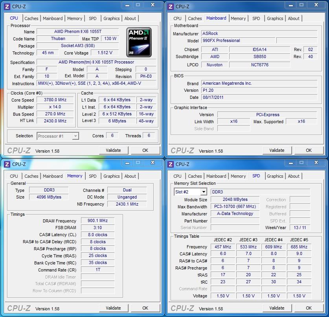
Task: Open Caches tab in the Mainboard tab window
Action: (x=195, y=18)
